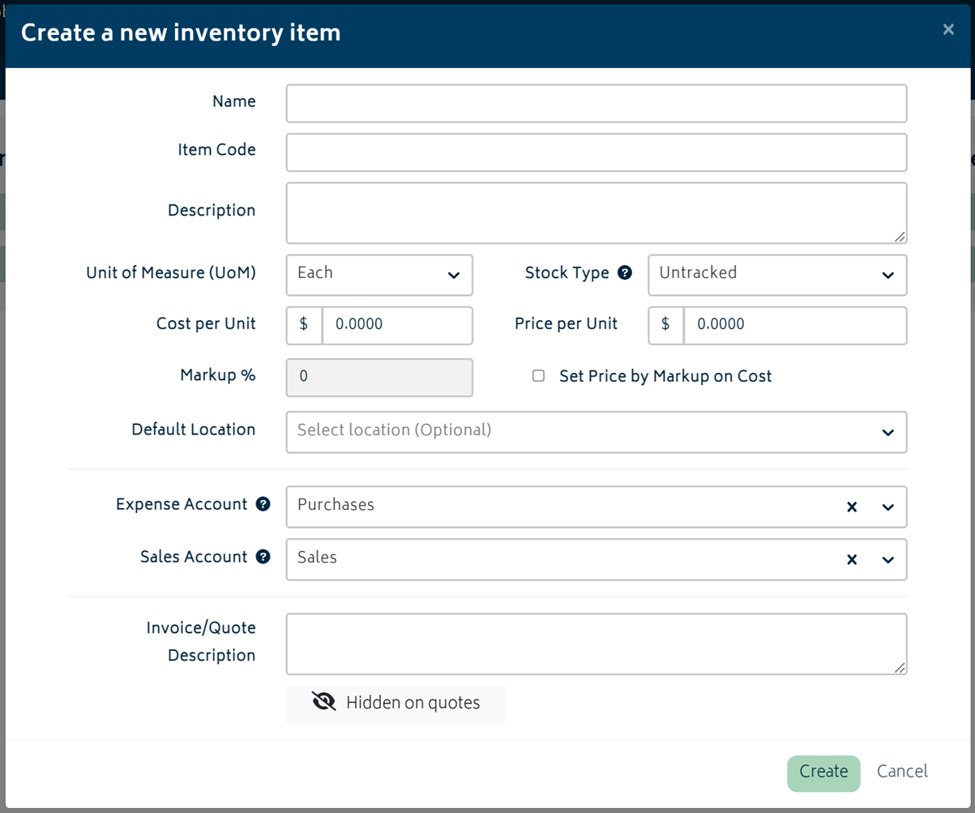
Task: Enable Set Price by Markup on Cost
Action: [538, 375]
